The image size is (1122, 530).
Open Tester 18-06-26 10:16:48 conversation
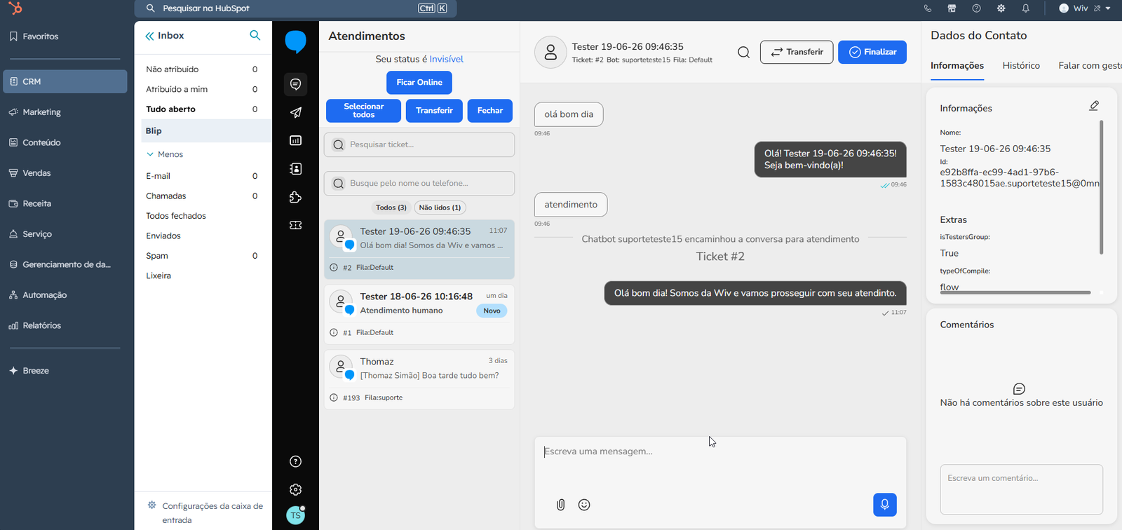[x=419, y=314]
